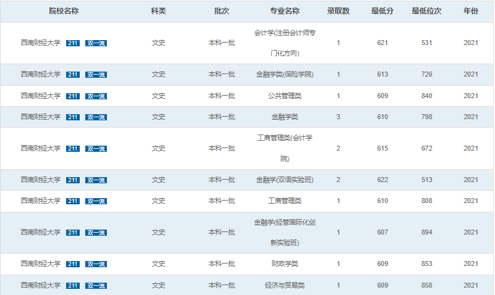
Task: Click the 211 badge in the 经济与贸易类 row
Action: pos(73,286)
